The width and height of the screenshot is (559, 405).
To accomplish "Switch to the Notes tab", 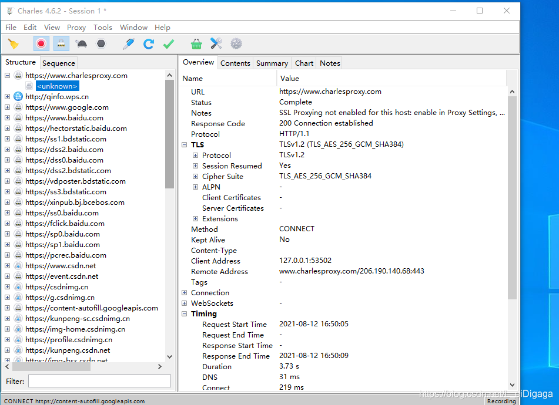I will [330, 63].
